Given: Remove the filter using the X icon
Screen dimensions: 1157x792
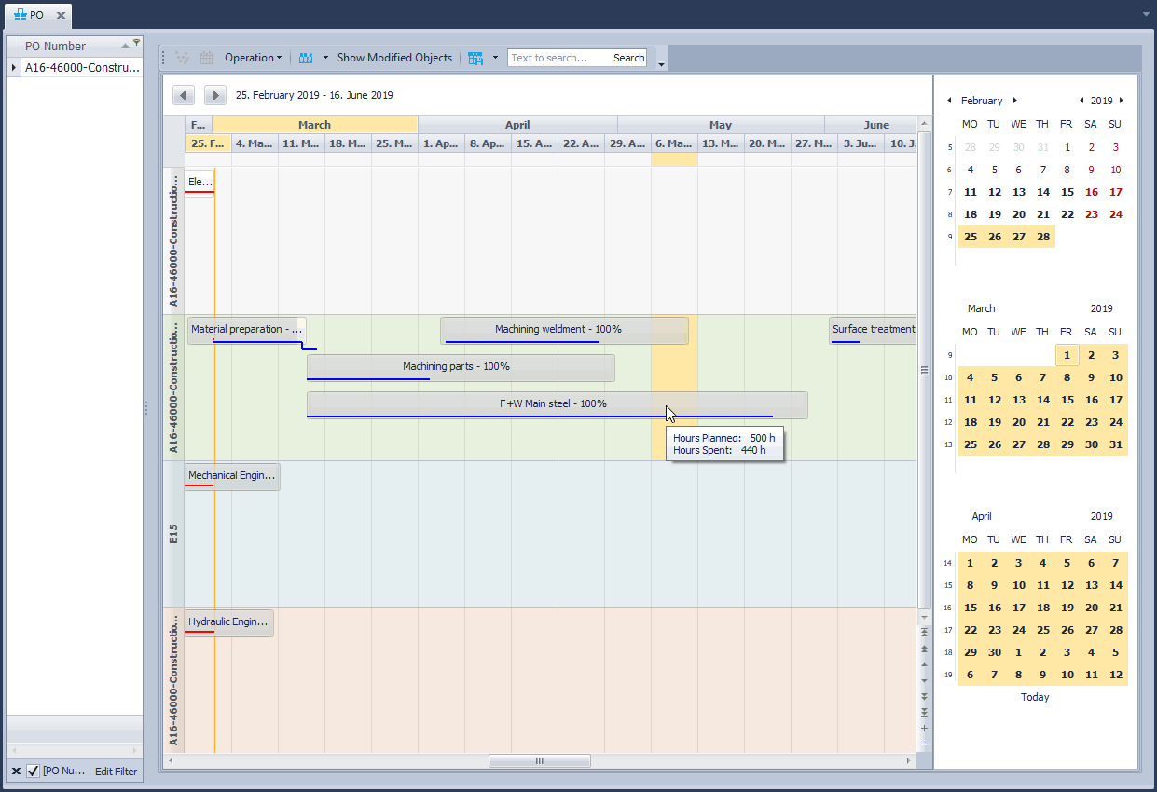Looking at the screenshot, I should click(16, 772).
